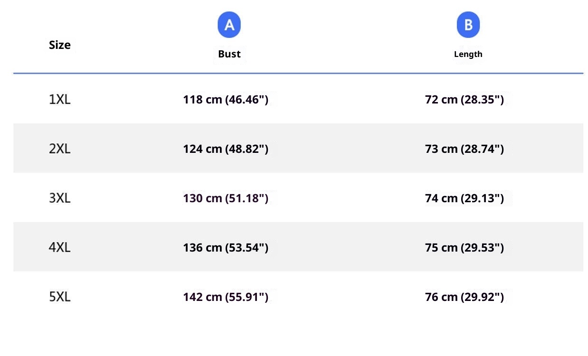The height and width of the screenshot is (356, 588).
Task: Click the 74 cm length value
Action: point(464,198)
